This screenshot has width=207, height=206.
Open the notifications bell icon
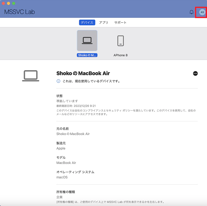point(191,12)
